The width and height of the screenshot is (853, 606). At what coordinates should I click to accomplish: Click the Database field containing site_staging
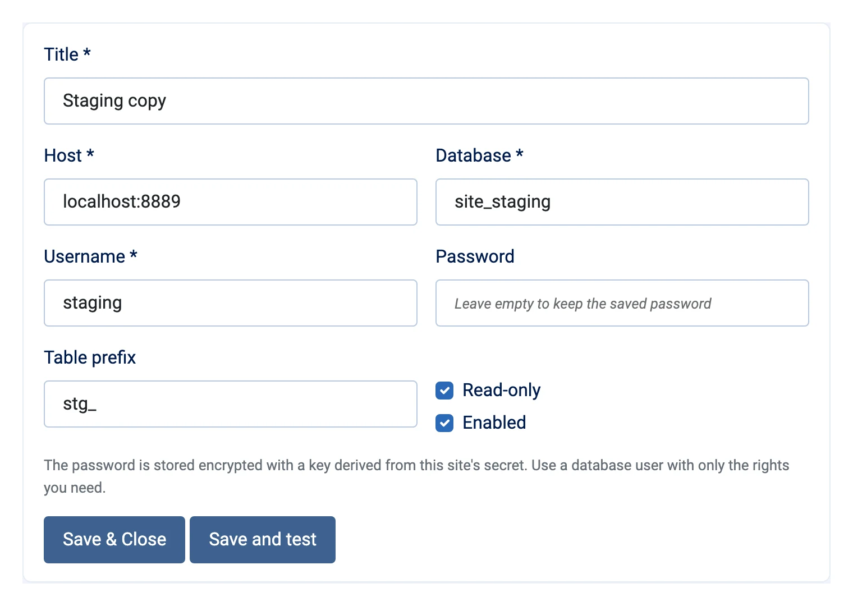tap(622, 202)
